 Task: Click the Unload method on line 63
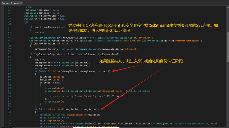coord(59,88)
